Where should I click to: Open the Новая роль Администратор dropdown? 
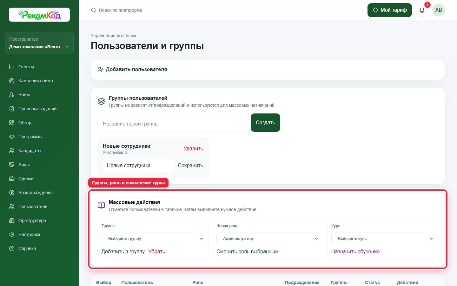(x=268, y=239)
